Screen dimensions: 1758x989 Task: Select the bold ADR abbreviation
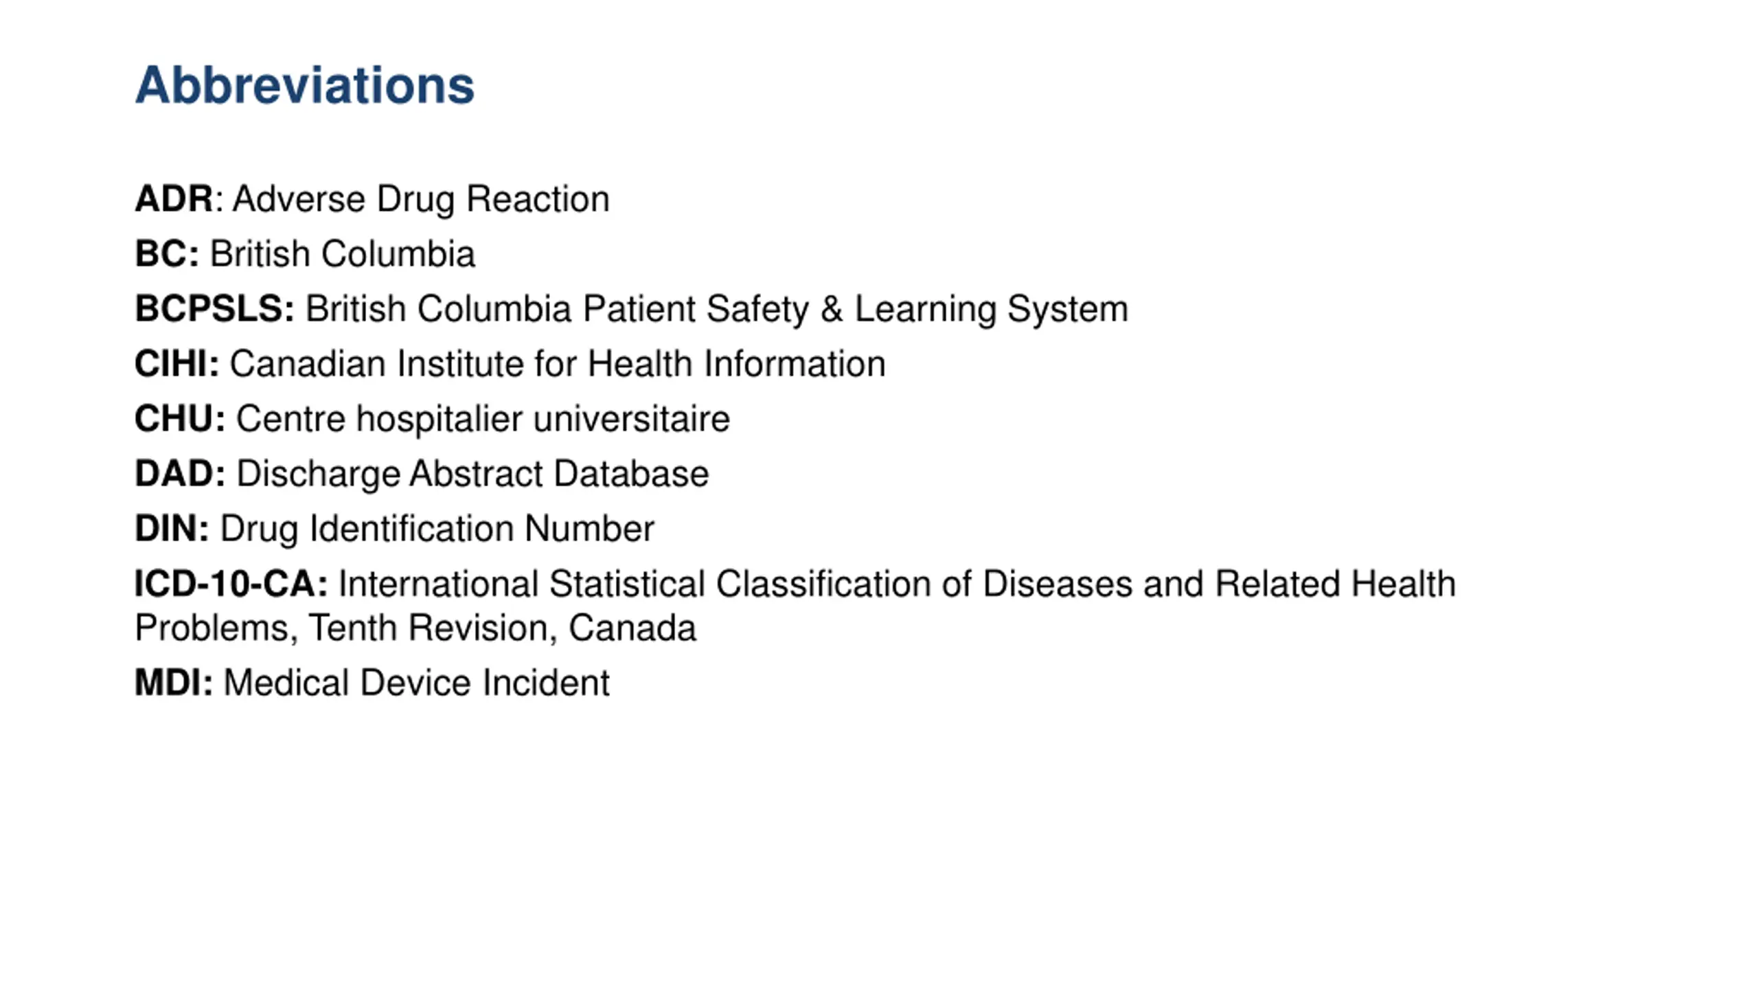[174, 199]
